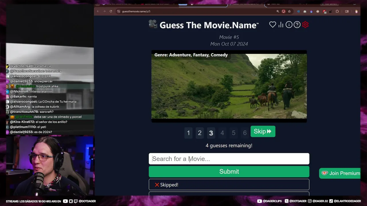The height and width of the screenshot is (206, 367).
Task: Select screenshot number 6
Action: coord(245,133)
